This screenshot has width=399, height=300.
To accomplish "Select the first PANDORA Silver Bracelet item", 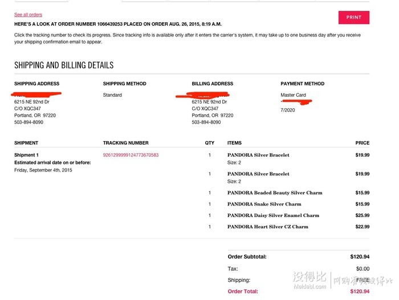I will coord(258,155).
